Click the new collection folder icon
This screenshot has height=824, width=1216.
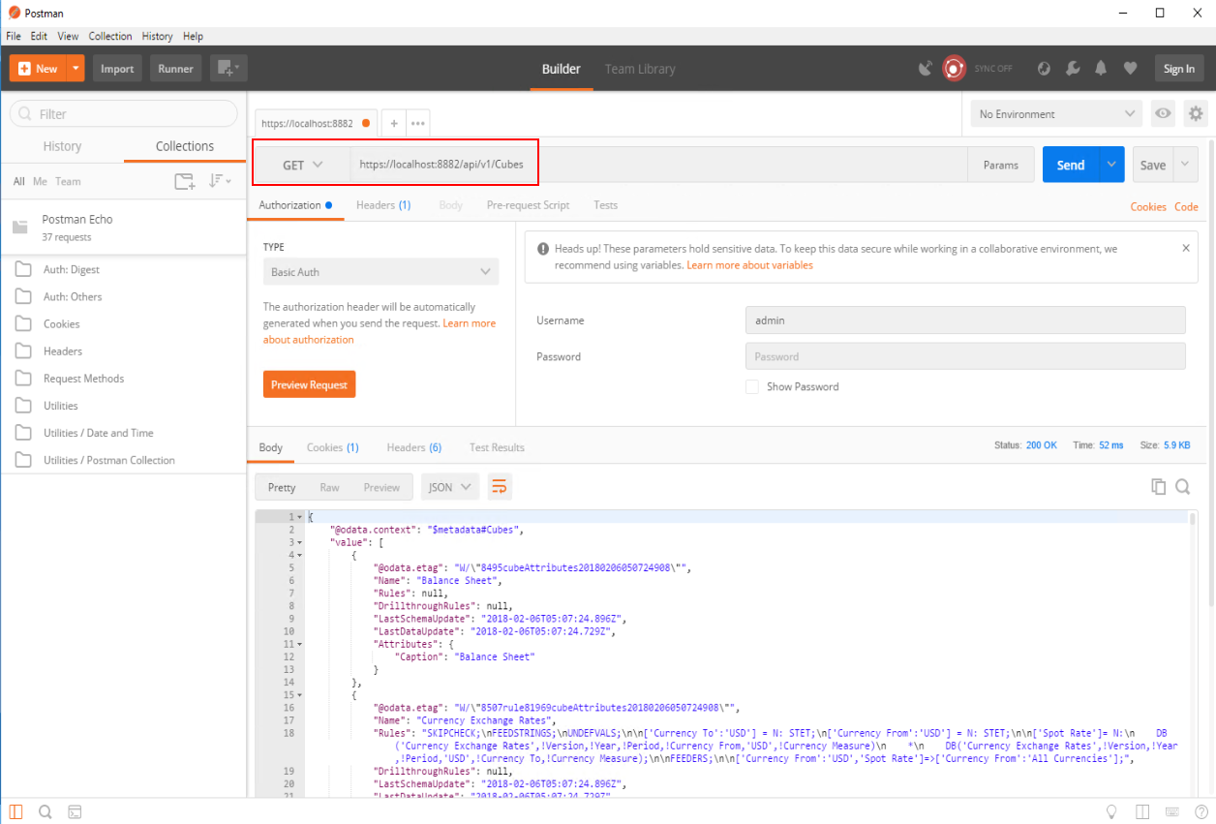pyautogui.click(x=184, y=181)
